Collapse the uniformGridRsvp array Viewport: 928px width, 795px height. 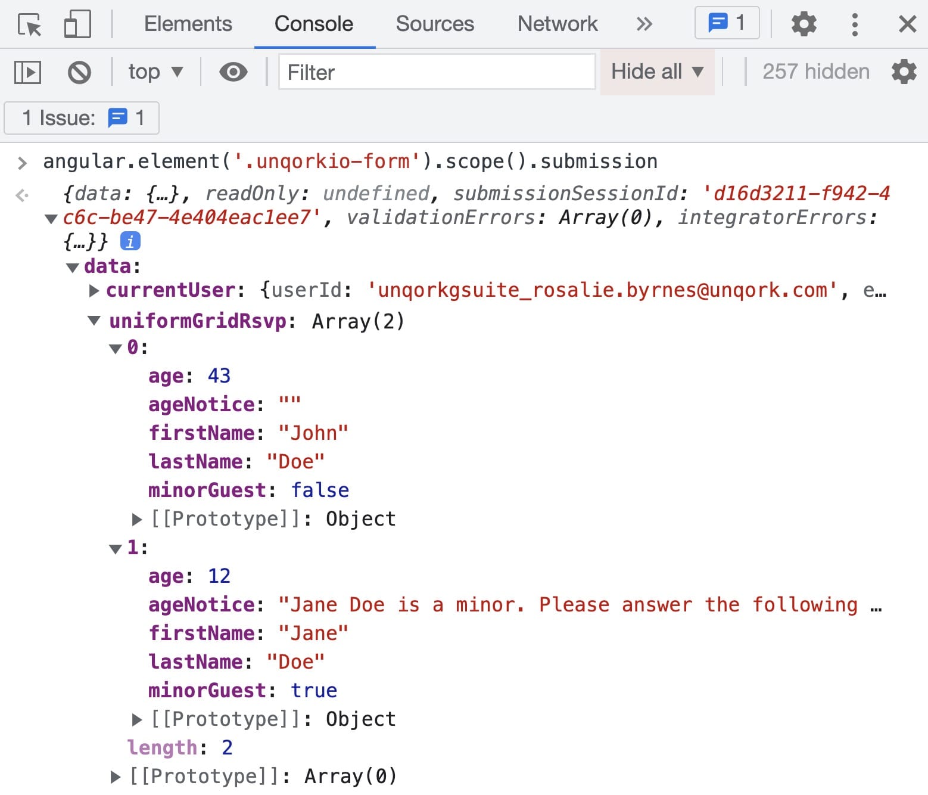pos(94,321)
